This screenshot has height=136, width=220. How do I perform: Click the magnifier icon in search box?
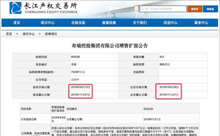tap(142, 9)
